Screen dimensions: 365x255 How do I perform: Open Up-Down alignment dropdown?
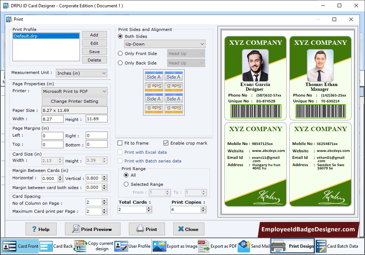(165, 44)
